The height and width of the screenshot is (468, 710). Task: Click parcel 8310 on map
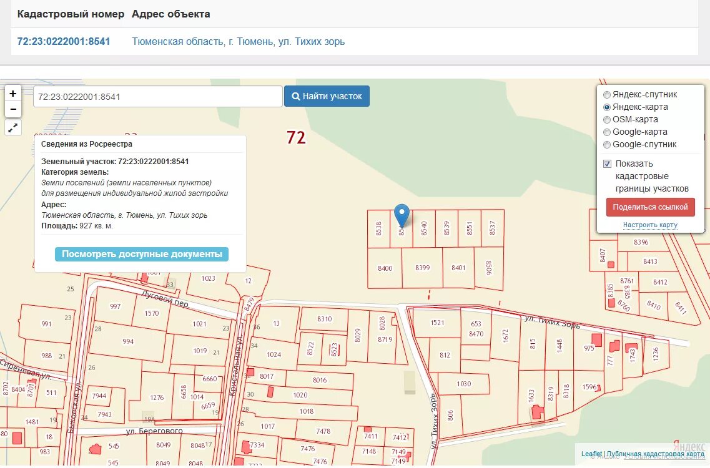pos(324,319)
